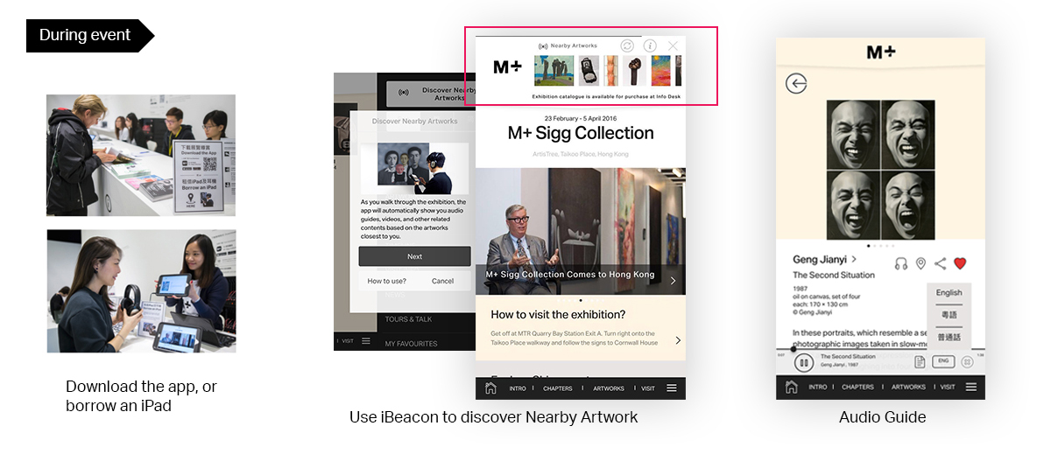Screen dimensions: 1051x454
Task: Open the M+ Sigg Collection video arrow
Action: point(673,281)
